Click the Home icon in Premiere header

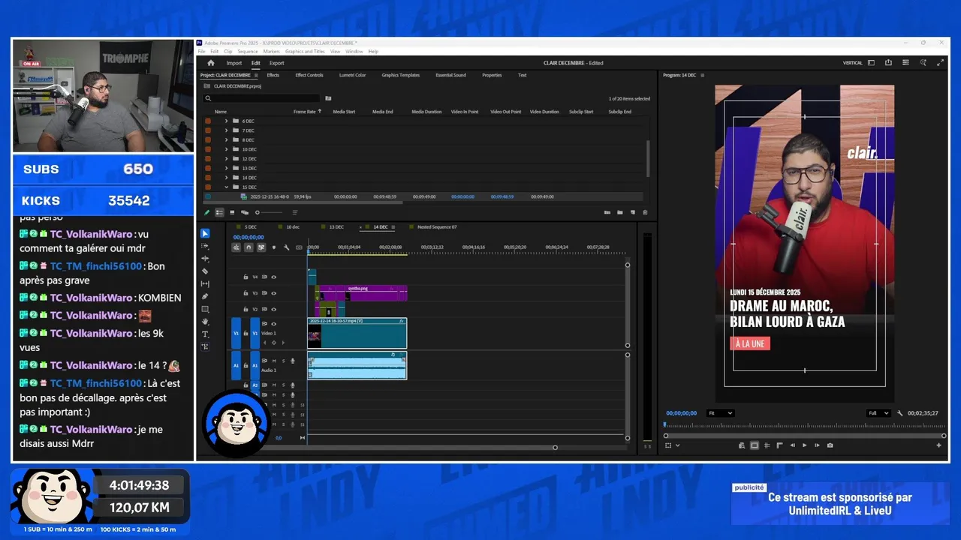click(211, 63)
